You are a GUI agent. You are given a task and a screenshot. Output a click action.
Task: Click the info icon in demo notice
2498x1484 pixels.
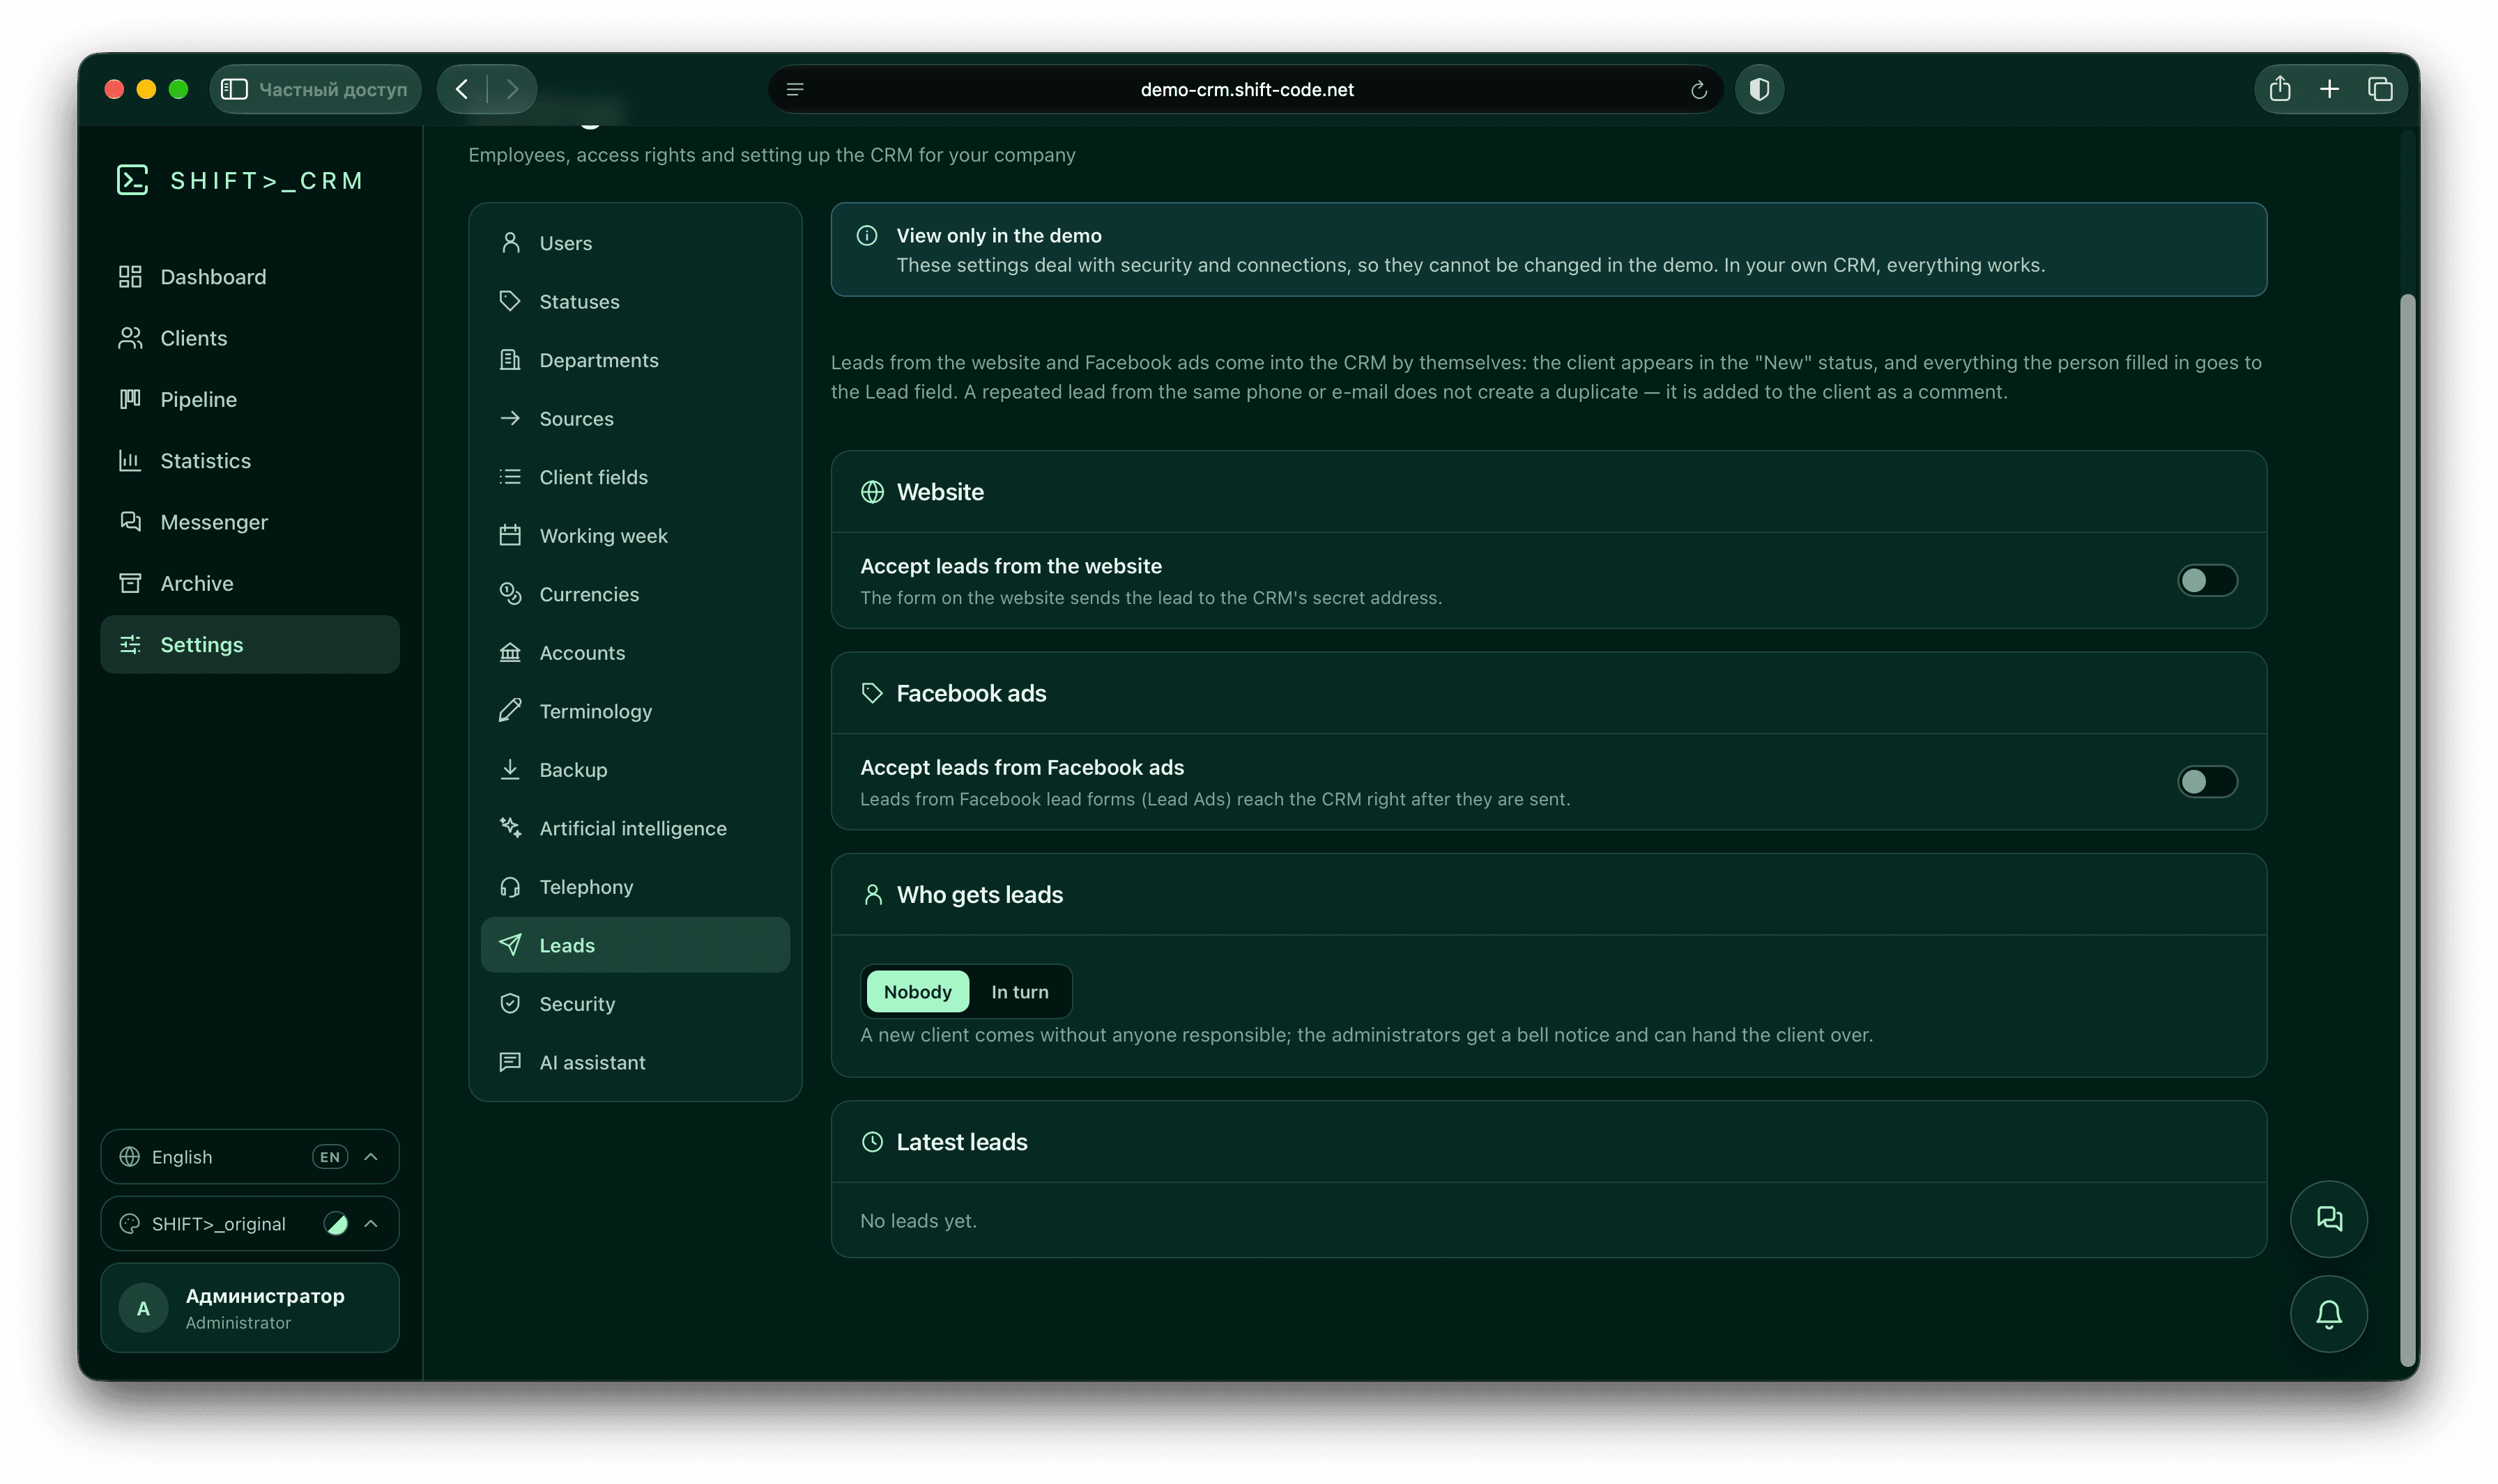[866, 236]
